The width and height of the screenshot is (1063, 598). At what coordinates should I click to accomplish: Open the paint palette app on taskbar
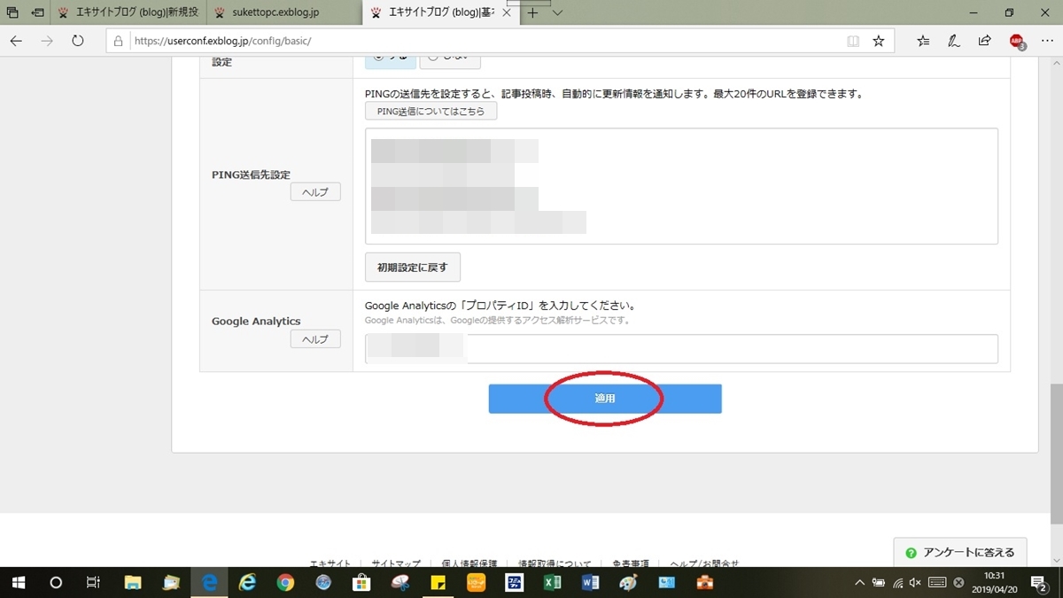[x=628, y=582]
